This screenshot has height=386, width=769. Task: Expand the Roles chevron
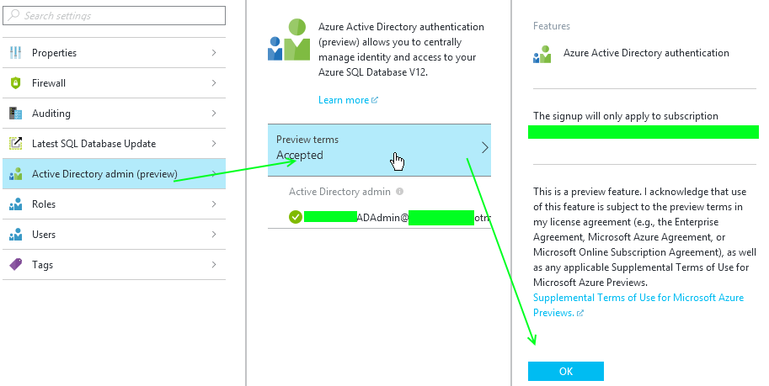click(214, 204)
